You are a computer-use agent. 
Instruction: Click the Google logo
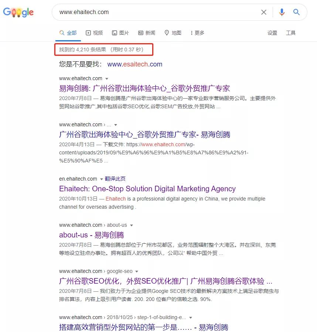(x=18, y=12)
